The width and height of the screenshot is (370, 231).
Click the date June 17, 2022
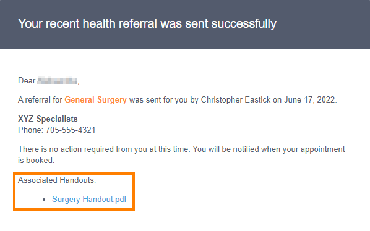pyautogui.click(x=309, y=100)
